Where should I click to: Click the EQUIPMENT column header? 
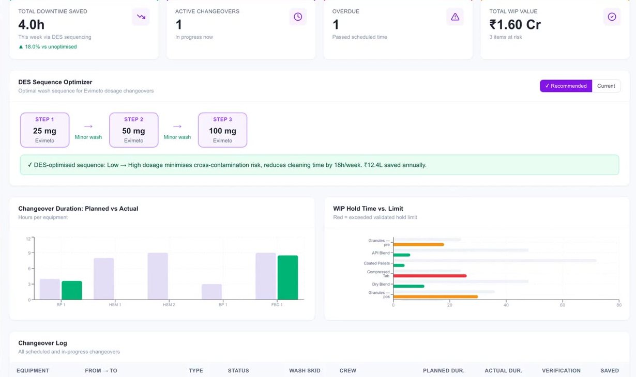click(33, 370)
